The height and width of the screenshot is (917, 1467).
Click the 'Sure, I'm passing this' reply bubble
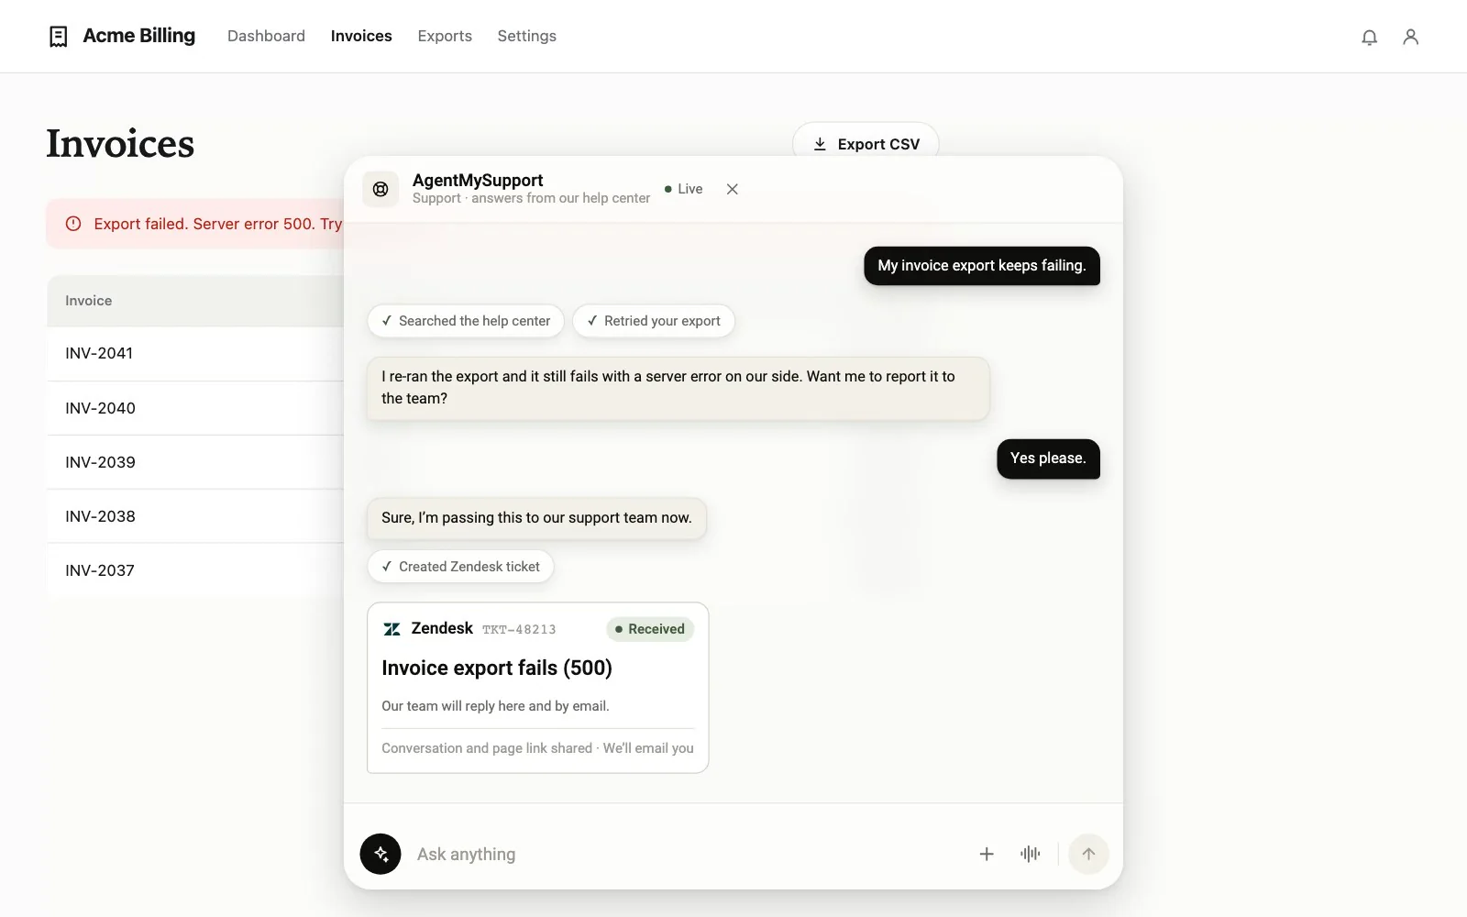(x=536, y=518)
